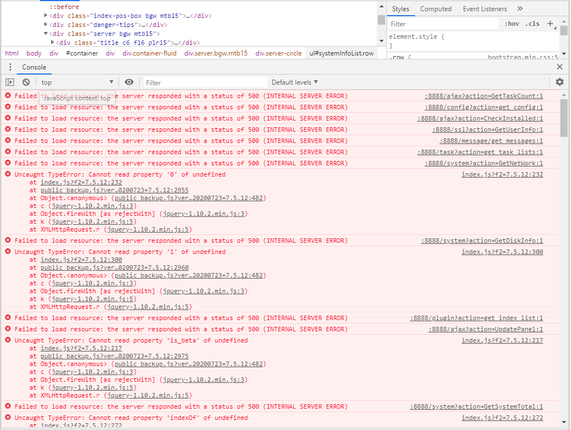Screen dimensions: 571x430
Task: Focus the Styles Filter input
Action: [x=443, y=24]
